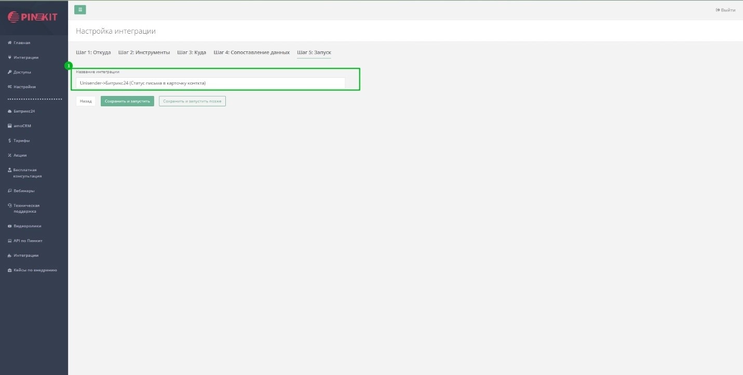The image size is (743, 375).
Task: Open Настройки gears icon in sidebar
Action: click(x=9, y=87)
